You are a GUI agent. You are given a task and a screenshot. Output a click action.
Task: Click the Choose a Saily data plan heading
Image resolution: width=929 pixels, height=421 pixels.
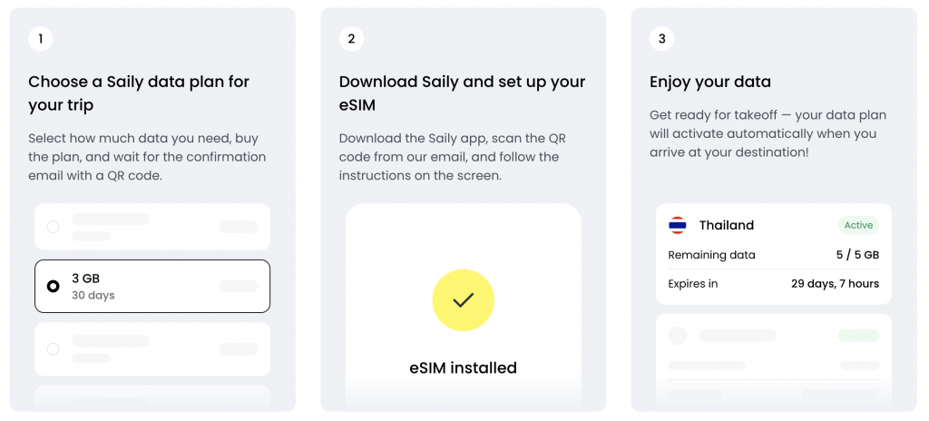tap(139, 93)
